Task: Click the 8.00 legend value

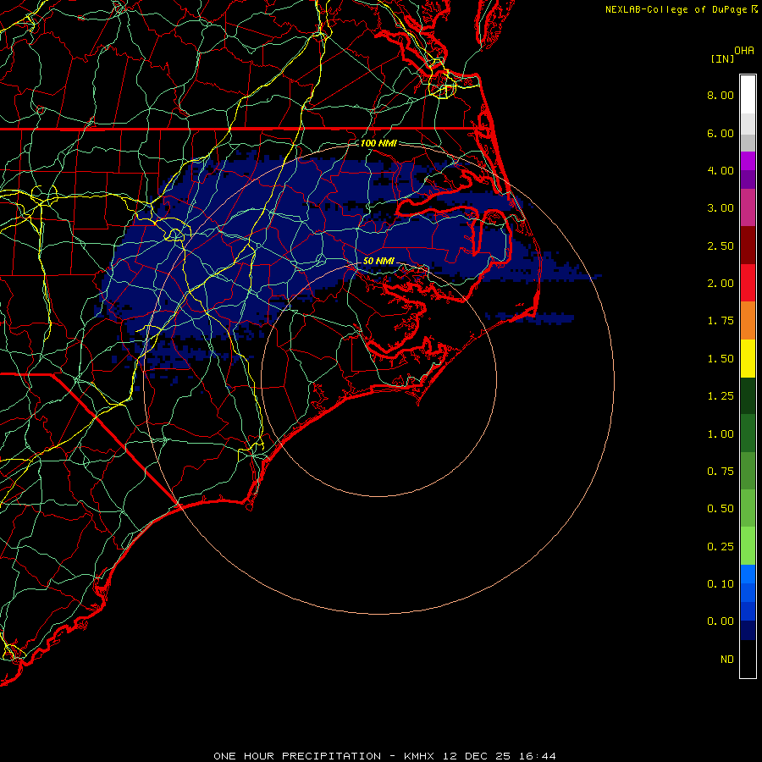Action: (721, 95)
